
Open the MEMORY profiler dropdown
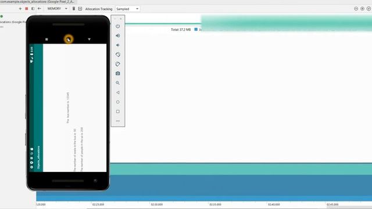click(57, 9)
